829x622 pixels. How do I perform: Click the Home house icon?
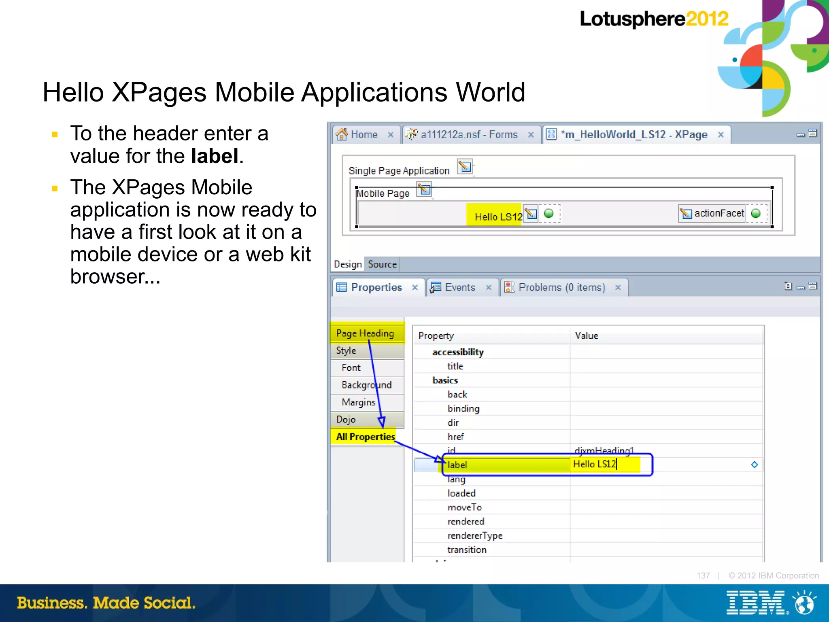(342, 134)
